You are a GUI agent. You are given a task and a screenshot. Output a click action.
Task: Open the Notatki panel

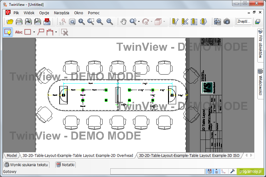[65, 165]
